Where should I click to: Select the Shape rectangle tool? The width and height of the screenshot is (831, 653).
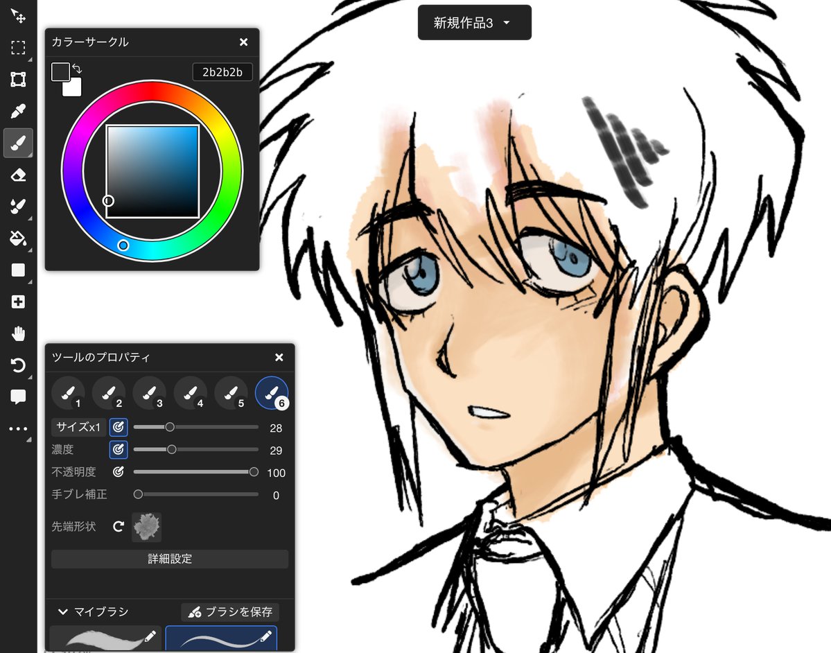(x=18, y=270)
